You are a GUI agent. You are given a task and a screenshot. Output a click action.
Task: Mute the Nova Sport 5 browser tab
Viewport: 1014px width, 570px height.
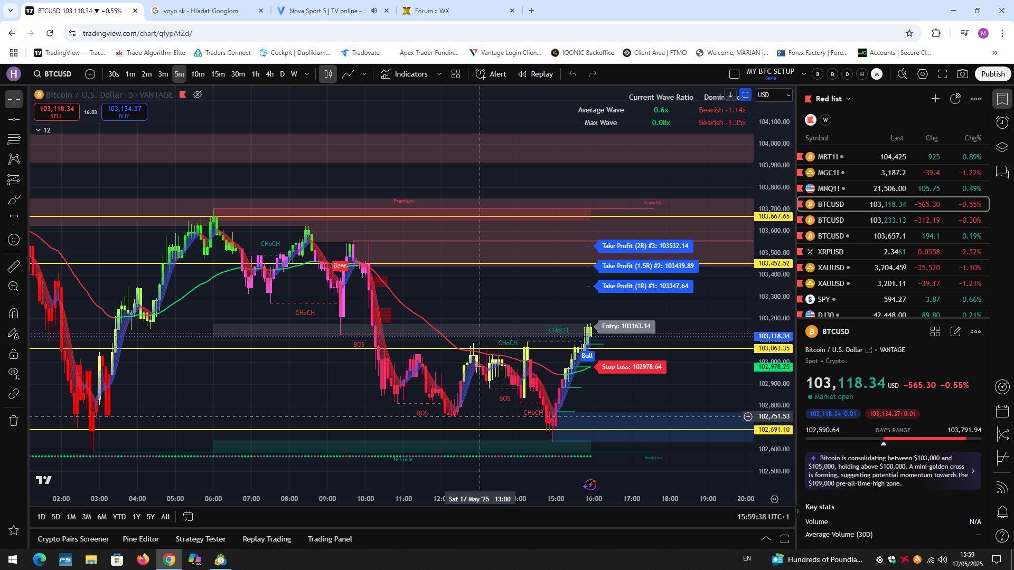tap(374, 11)
